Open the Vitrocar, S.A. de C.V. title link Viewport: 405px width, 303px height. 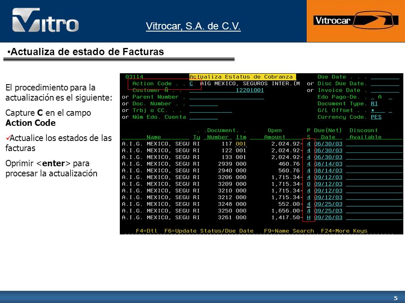pyautogui.click(x=193, y=26)
